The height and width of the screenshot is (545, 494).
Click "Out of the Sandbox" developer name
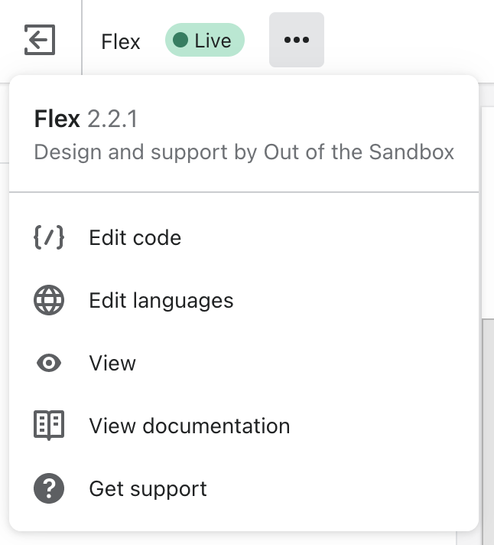click(359, 152)
